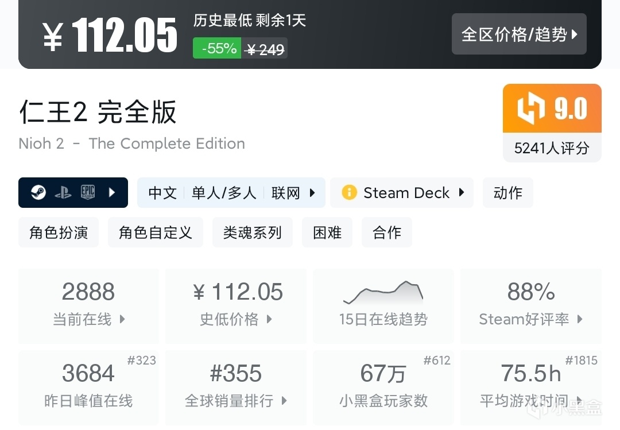This screenshot has width=620, height=430.
Task: Expand the platforms list arrow
Action: (x=112, y=192)
